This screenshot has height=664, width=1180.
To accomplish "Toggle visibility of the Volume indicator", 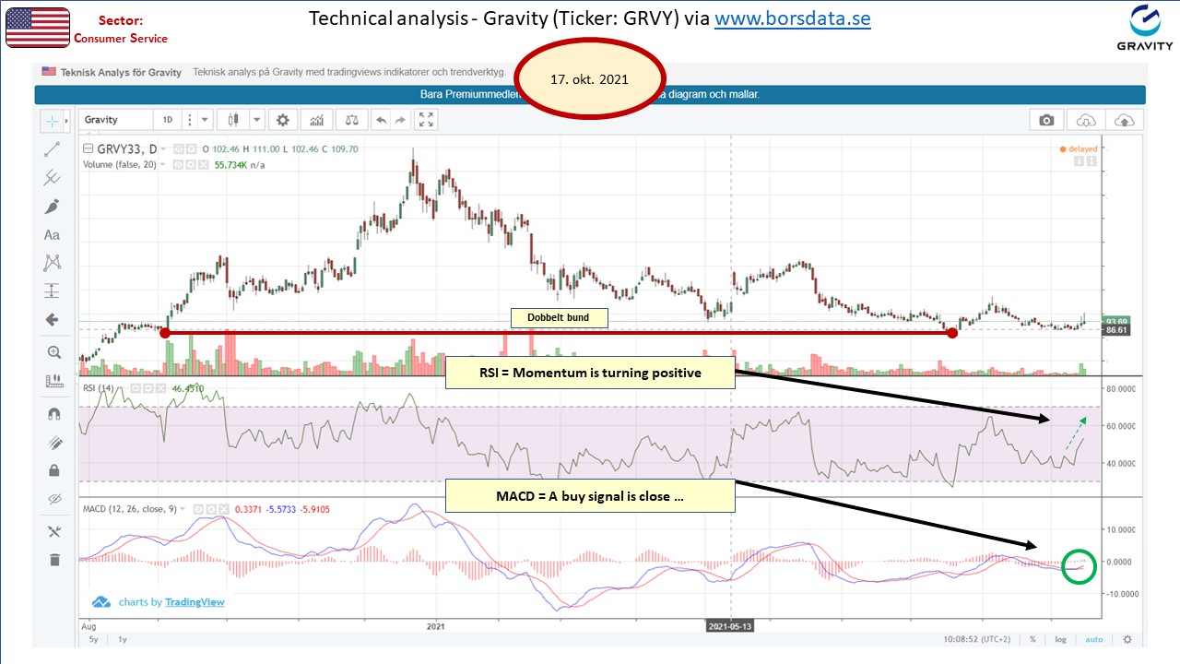I will pos(179,164).
